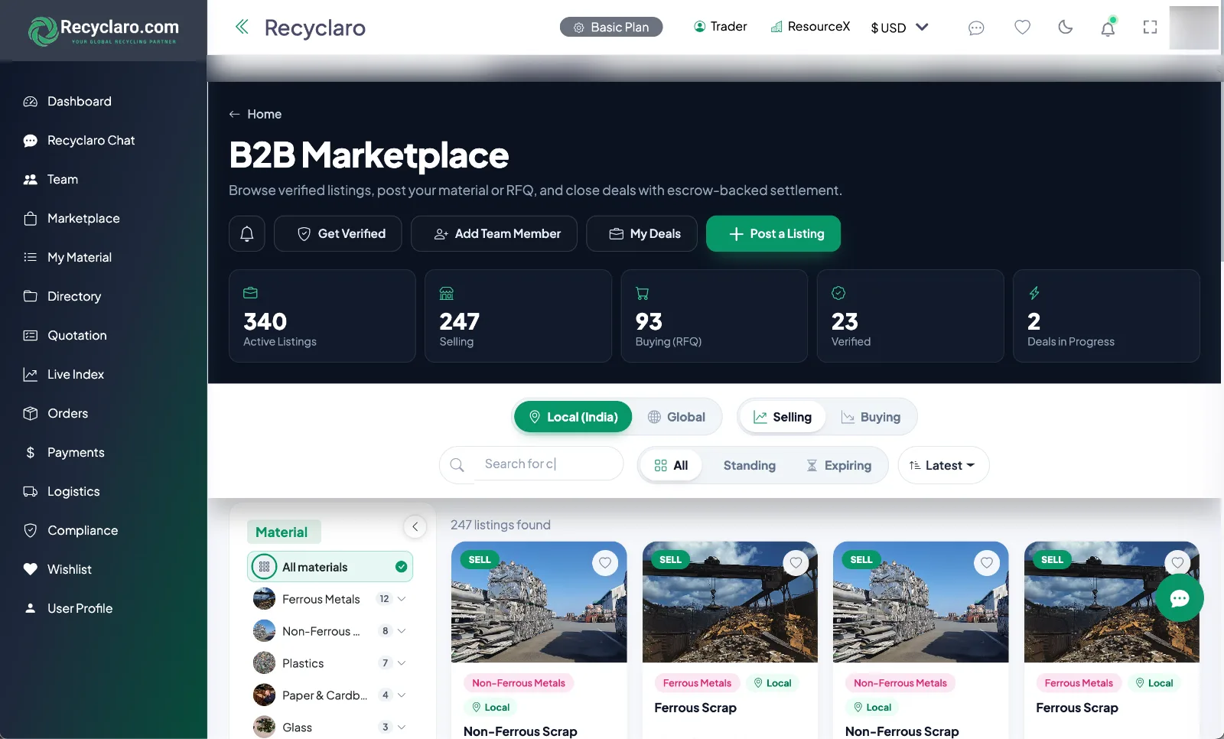The width and height of the screenshot is (1224, 739).
Task: Open the Latest sort dropdown
Action: coord(943,465)
